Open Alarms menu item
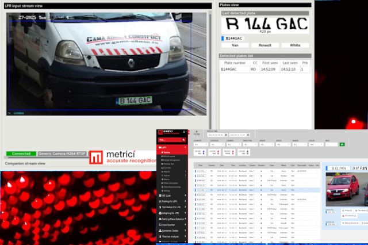Image resolution: width=368 pixels, height=245 pixels. pyautogui.click(x=165, y=179)
